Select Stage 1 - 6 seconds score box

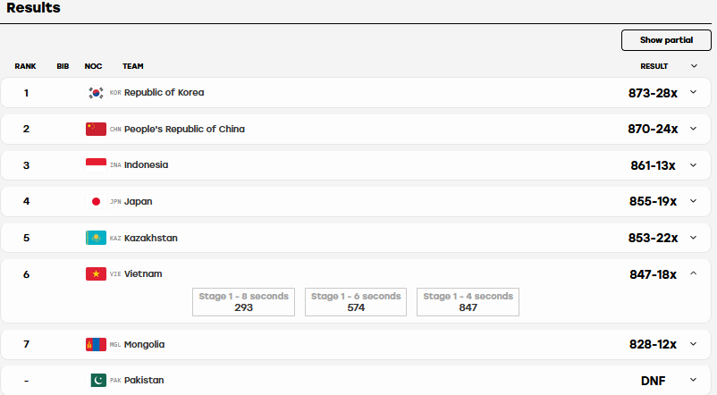pyautogui.click(x=356, y=302)
